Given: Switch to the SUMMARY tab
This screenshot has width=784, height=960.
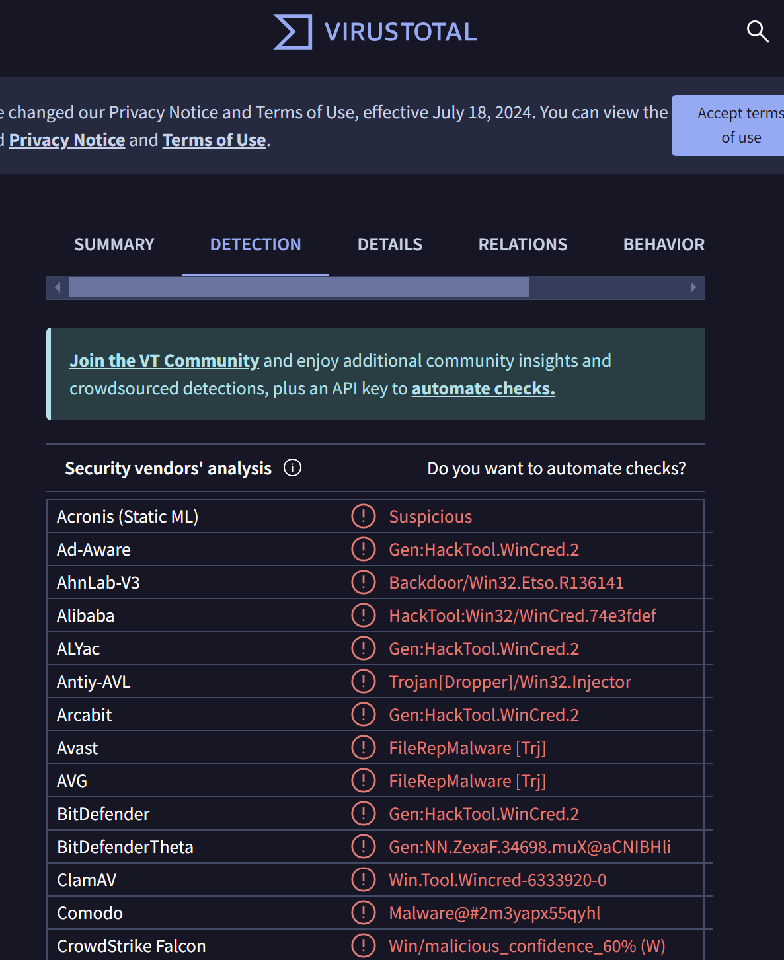Looking at the screenshot, I should tap(114, 244).
